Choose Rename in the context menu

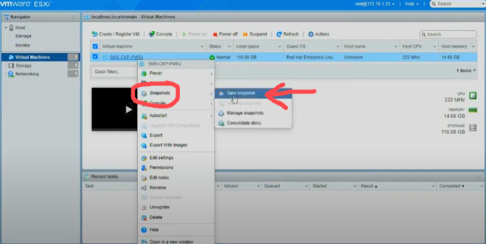click(x=176, y=187)
